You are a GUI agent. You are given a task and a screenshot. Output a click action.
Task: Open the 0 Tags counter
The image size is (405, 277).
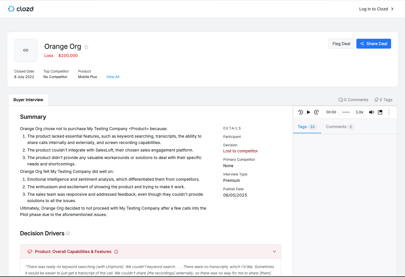coord(384,100)
